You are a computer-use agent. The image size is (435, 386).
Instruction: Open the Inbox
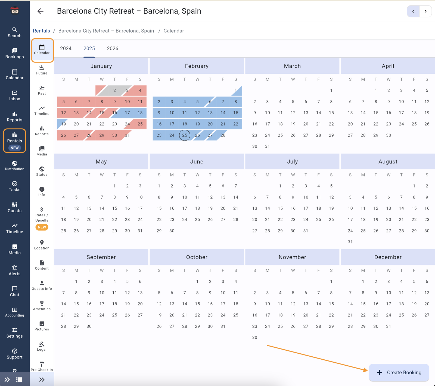[14, 95]
